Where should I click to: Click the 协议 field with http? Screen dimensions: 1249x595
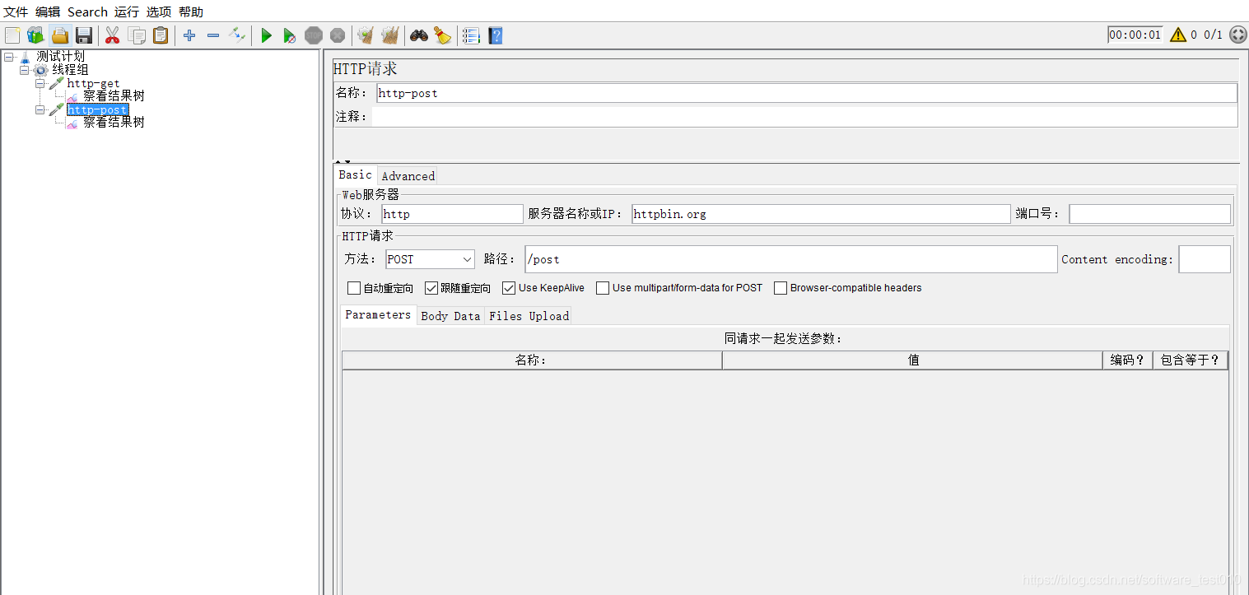(x=452, y=214)
